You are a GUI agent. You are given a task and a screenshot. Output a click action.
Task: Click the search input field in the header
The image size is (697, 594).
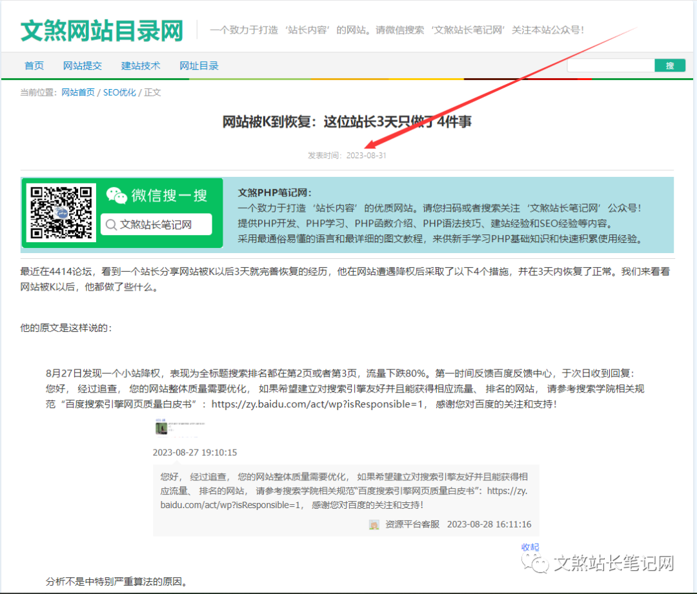[x=611, y=65]
